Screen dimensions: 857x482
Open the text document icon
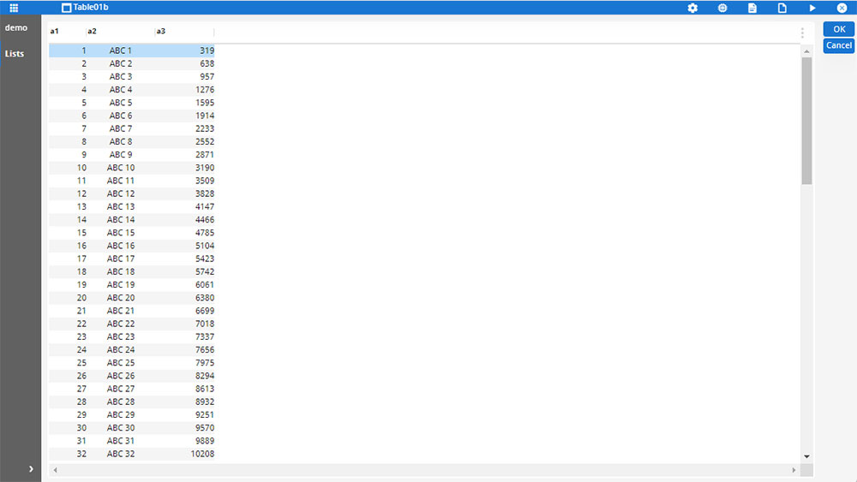pyautogui.click(x=752, y=8)
